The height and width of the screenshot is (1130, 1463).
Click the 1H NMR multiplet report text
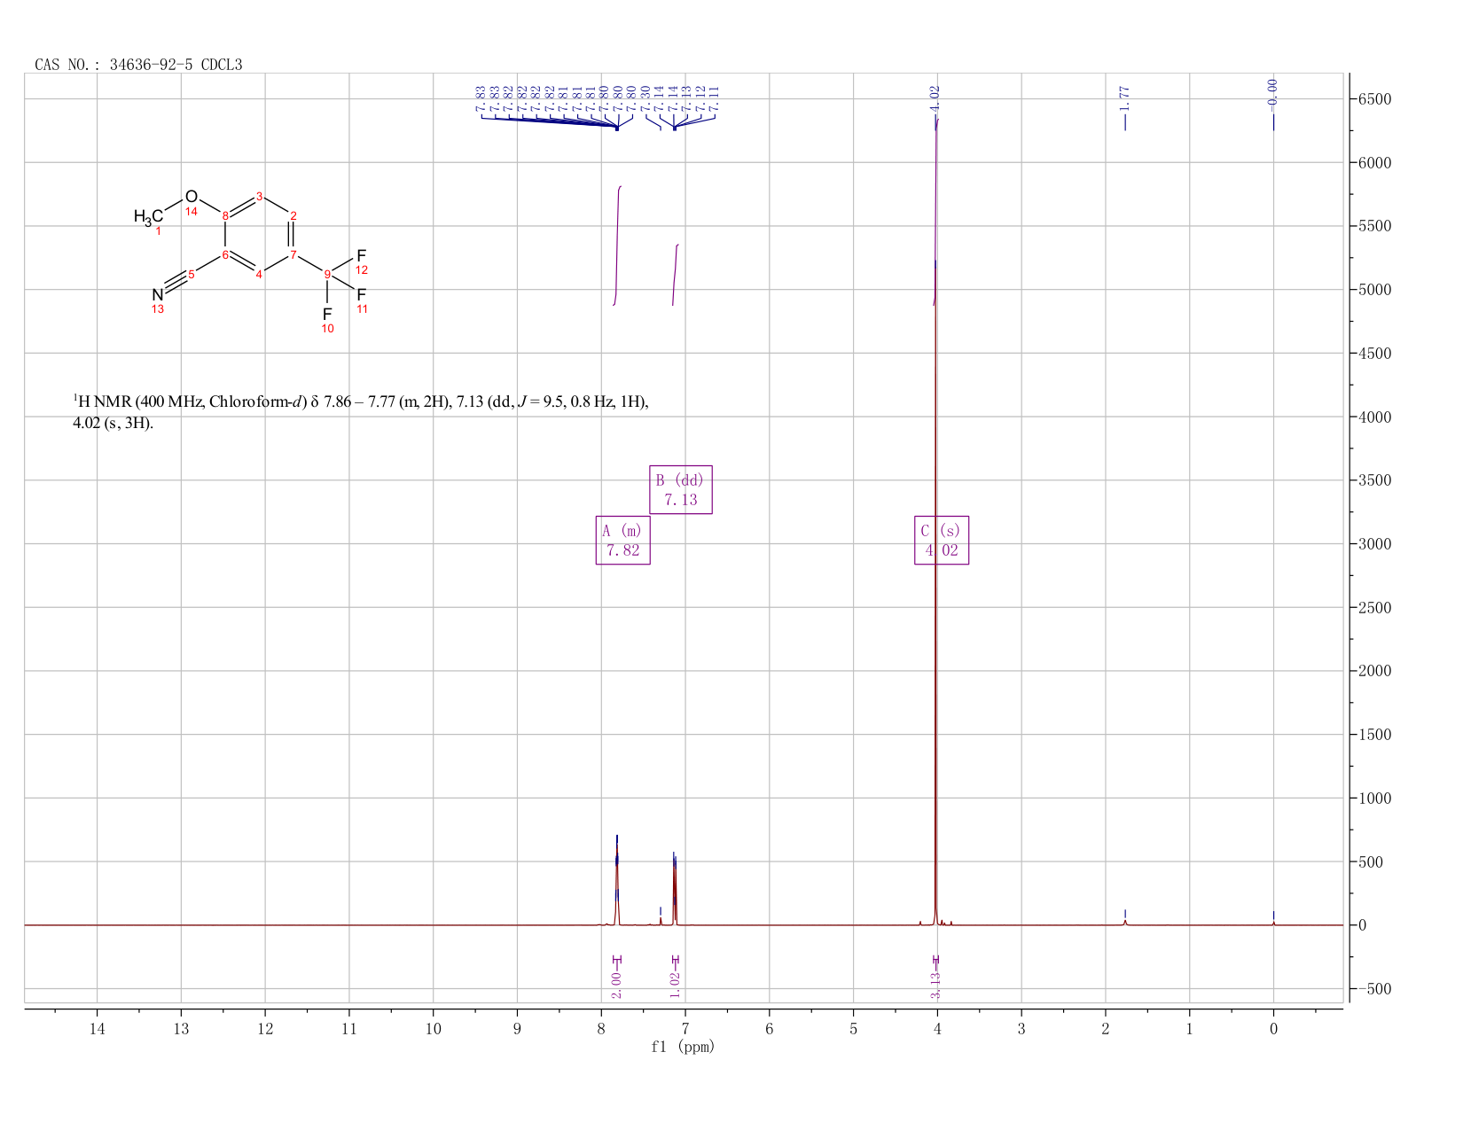pos(361,412)
